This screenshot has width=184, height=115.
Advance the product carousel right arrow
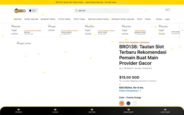182,30
